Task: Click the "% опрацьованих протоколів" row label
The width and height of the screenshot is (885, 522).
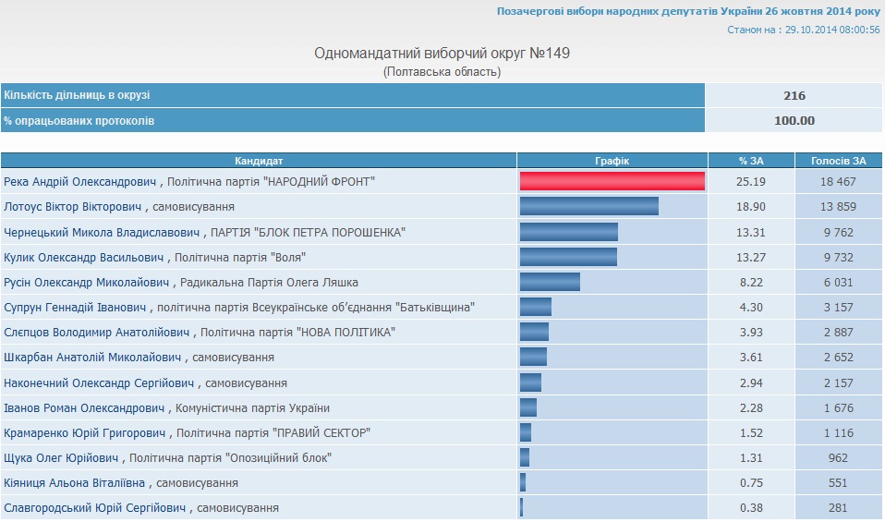Action: [x=79, y=120]
